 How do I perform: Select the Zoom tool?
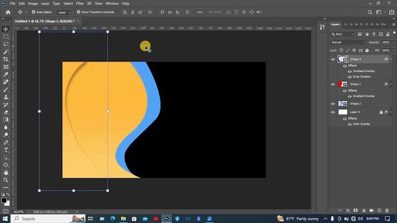coord(6,180)
